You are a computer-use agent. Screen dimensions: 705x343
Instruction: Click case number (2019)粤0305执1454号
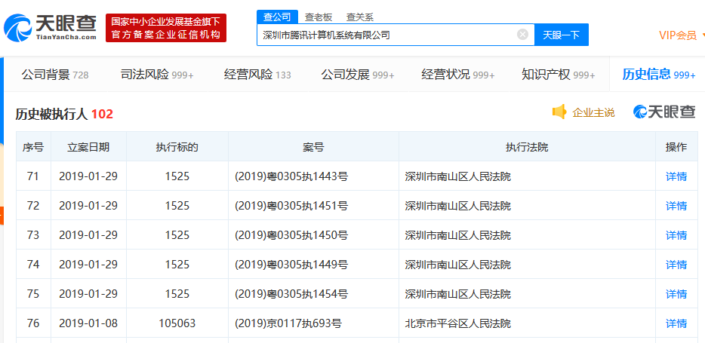click(291, 294)
